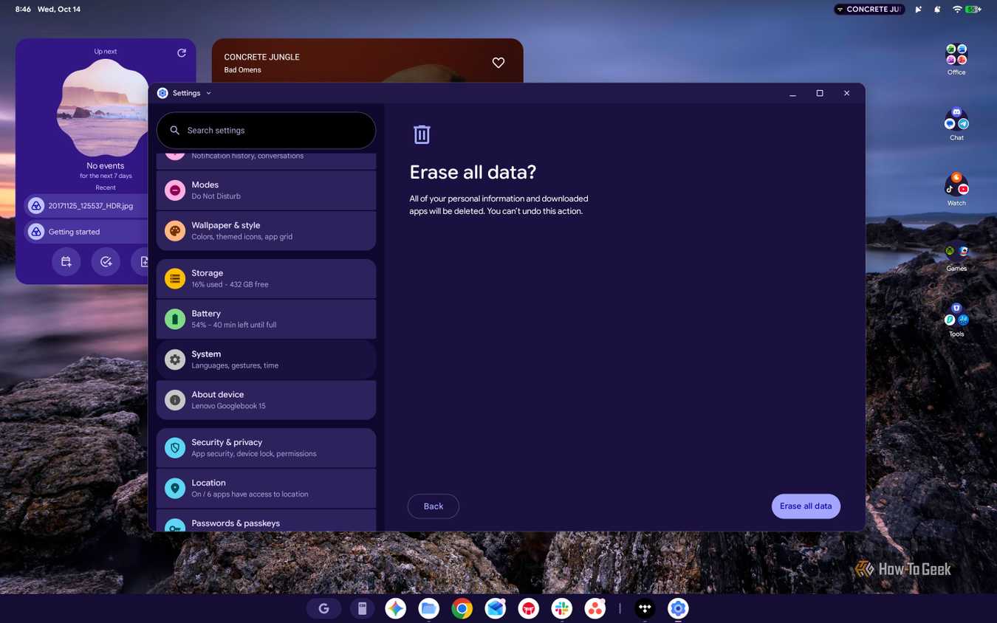
Task: Like Concrete Jungle with the heart icon
Action: pyautogui.click(x=498, y=63)
